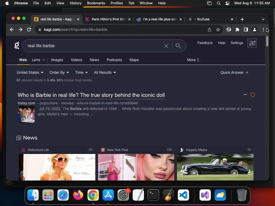Screen dimensions: 275x206
Task: Click the magnifier search icon in search box
Action: 178,46
